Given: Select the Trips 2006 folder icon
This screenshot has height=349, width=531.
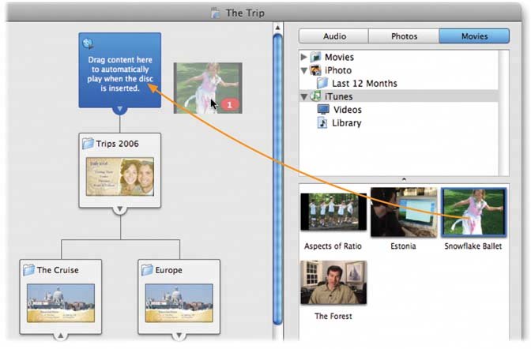Looking at the screenshot, I should tap(89, 144).
